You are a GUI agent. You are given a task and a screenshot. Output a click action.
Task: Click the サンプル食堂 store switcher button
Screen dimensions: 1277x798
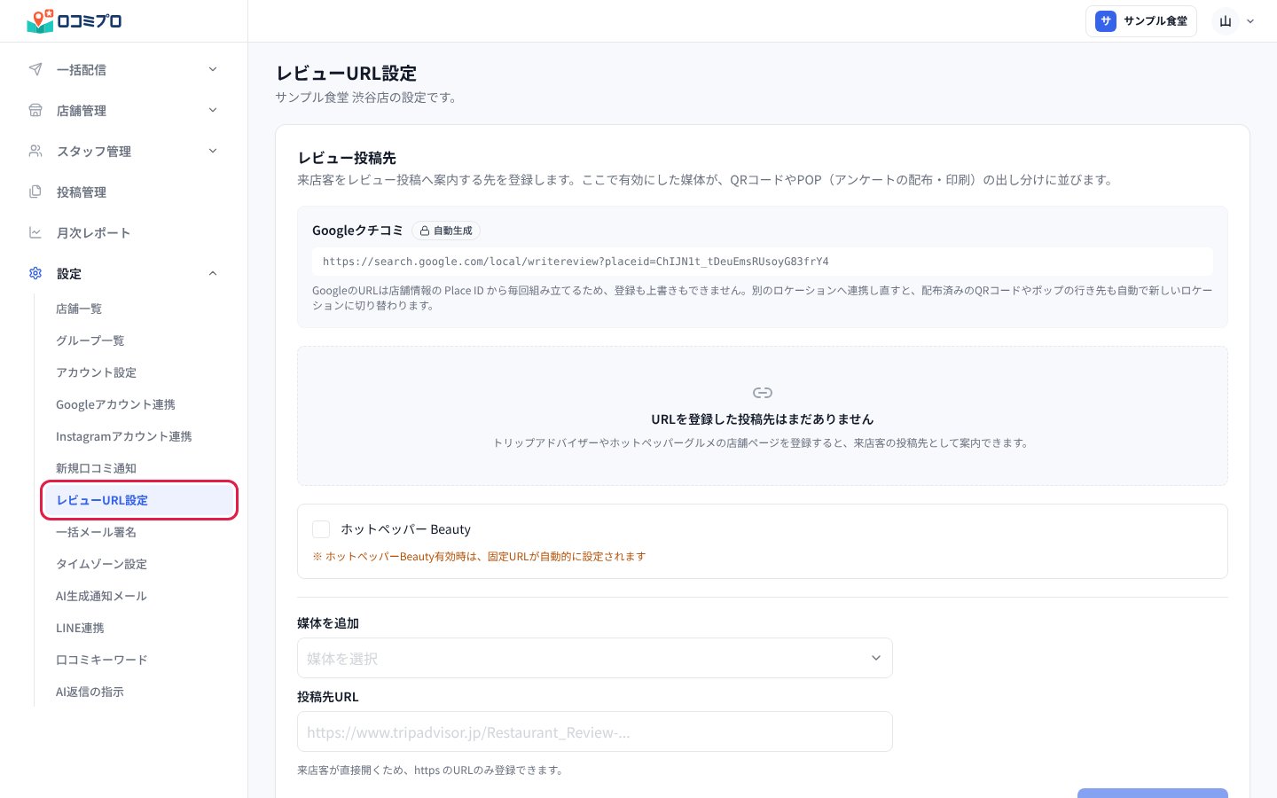[1141, 21]
